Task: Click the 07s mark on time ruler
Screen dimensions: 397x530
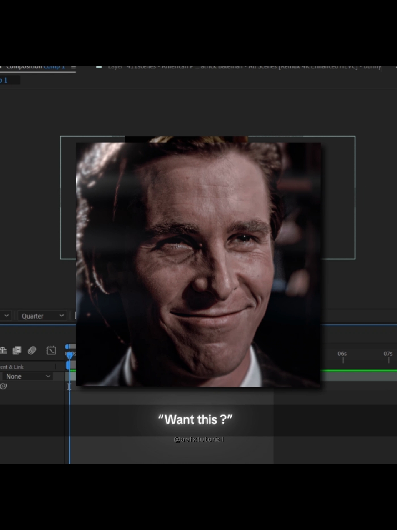Action: click(388, 354)
